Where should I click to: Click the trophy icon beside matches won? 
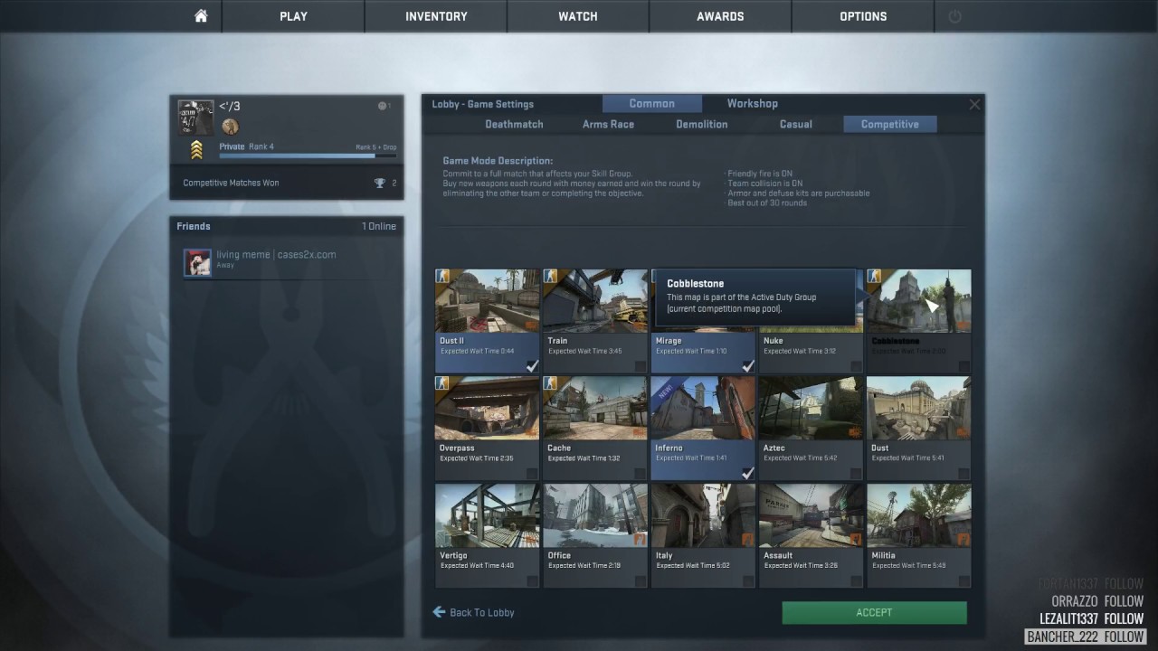pyautogui.click(x=380, y=184)
